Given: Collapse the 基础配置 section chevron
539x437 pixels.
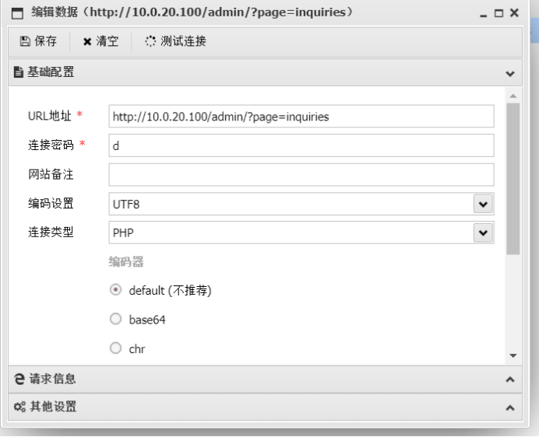Looking at the screenshot, I should pyautogui.click(x=510, y=73).
